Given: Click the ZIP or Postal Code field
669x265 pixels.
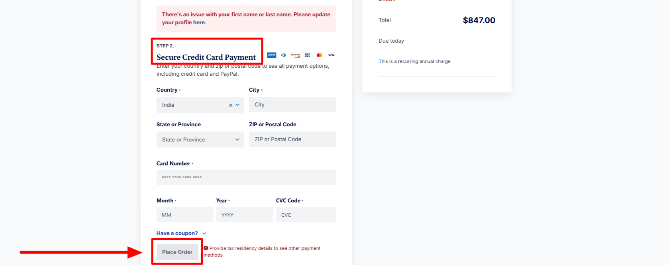Looking at the screenshot, I should coord(292,139).
